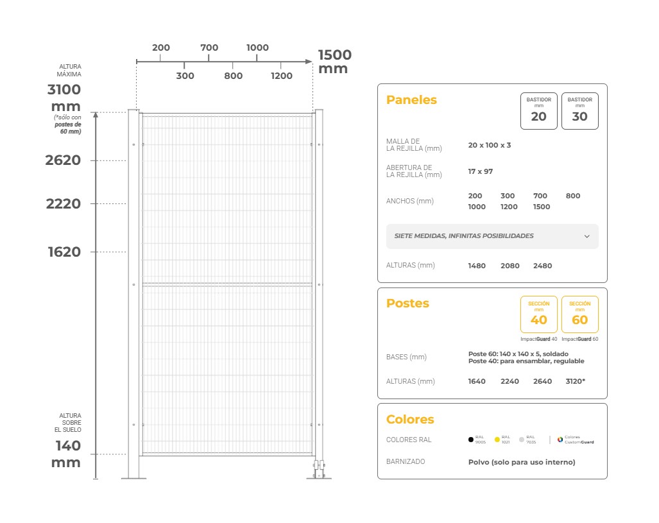Click the 3100 mm maximum height label
Image resolution: width=659 pixels, height=523 pixels.
tap(65, 98)
